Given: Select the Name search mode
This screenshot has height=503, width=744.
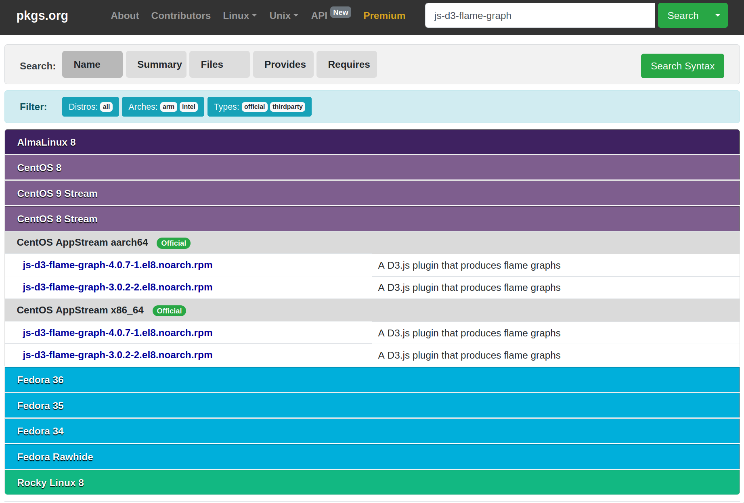Looking at the screenshot, I should tap(92, 65).
